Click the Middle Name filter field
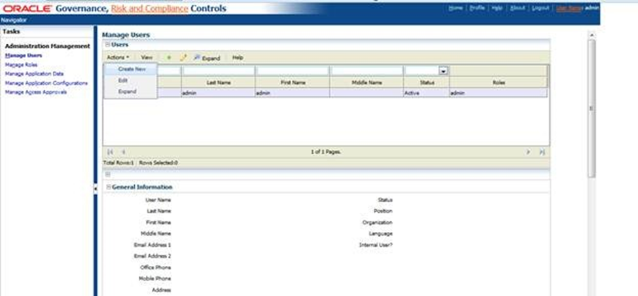638x296 pixels. [366, 71]
